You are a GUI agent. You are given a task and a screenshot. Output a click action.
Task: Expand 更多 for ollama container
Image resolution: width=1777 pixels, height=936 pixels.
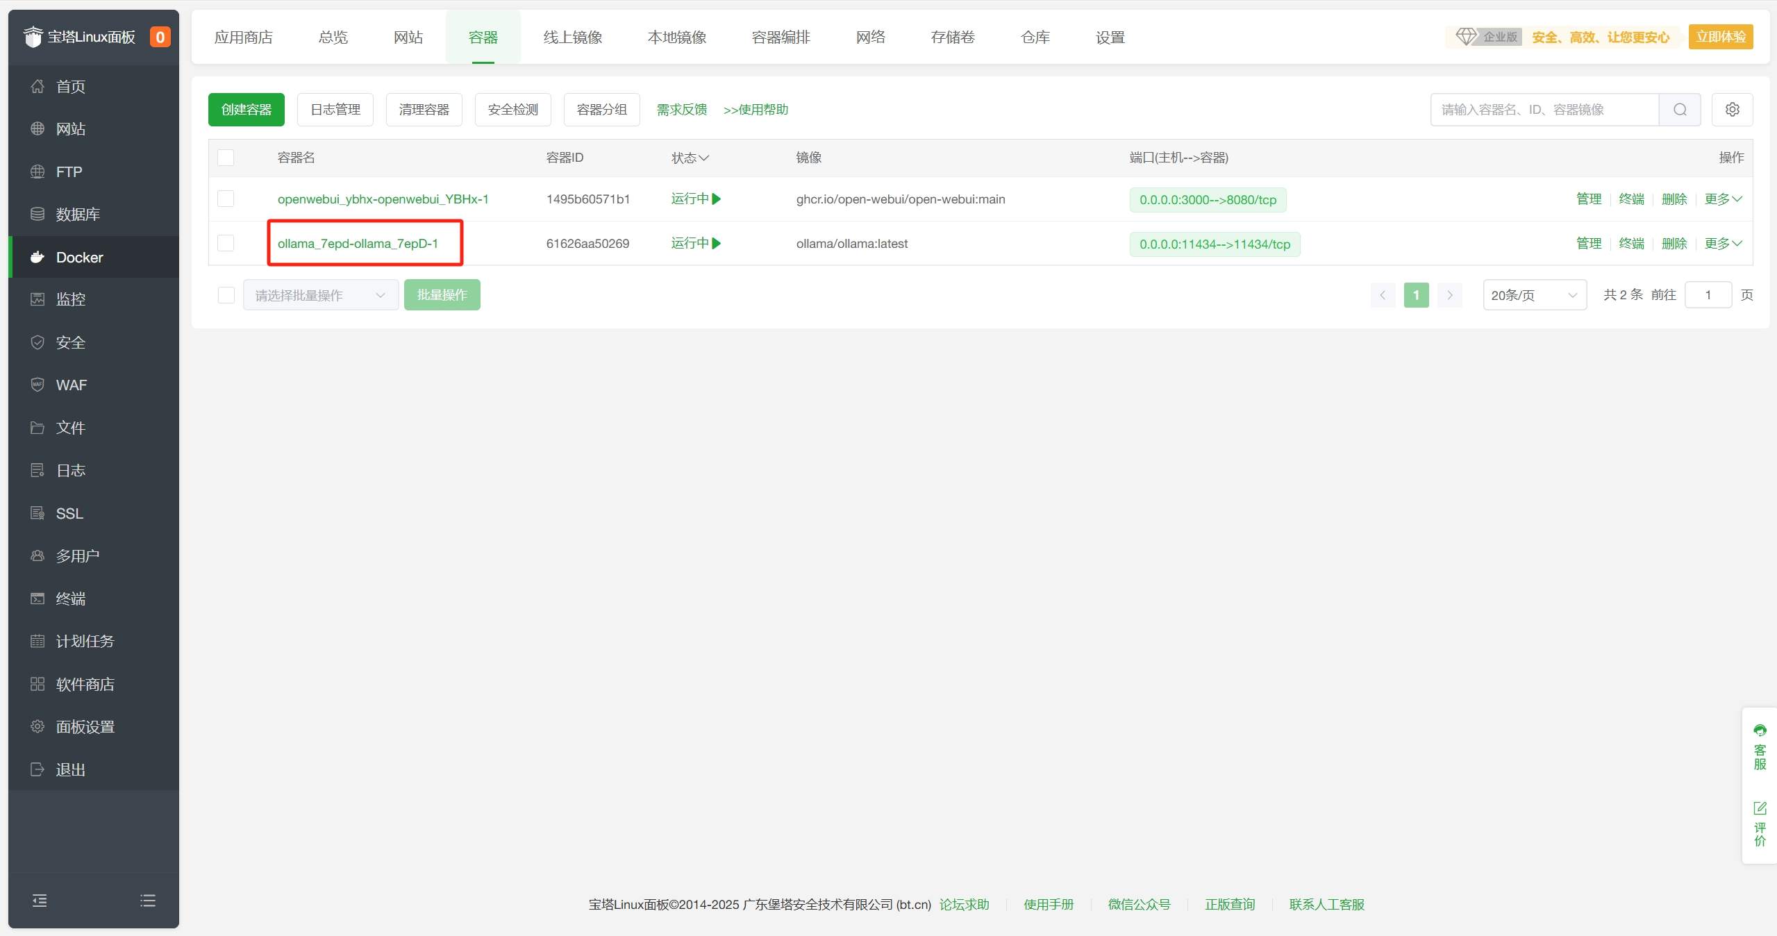click(x=1723, y=244)
